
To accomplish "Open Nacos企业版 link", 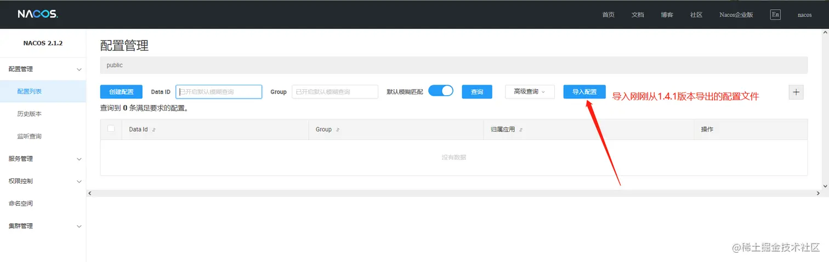I will pos(736,15).
